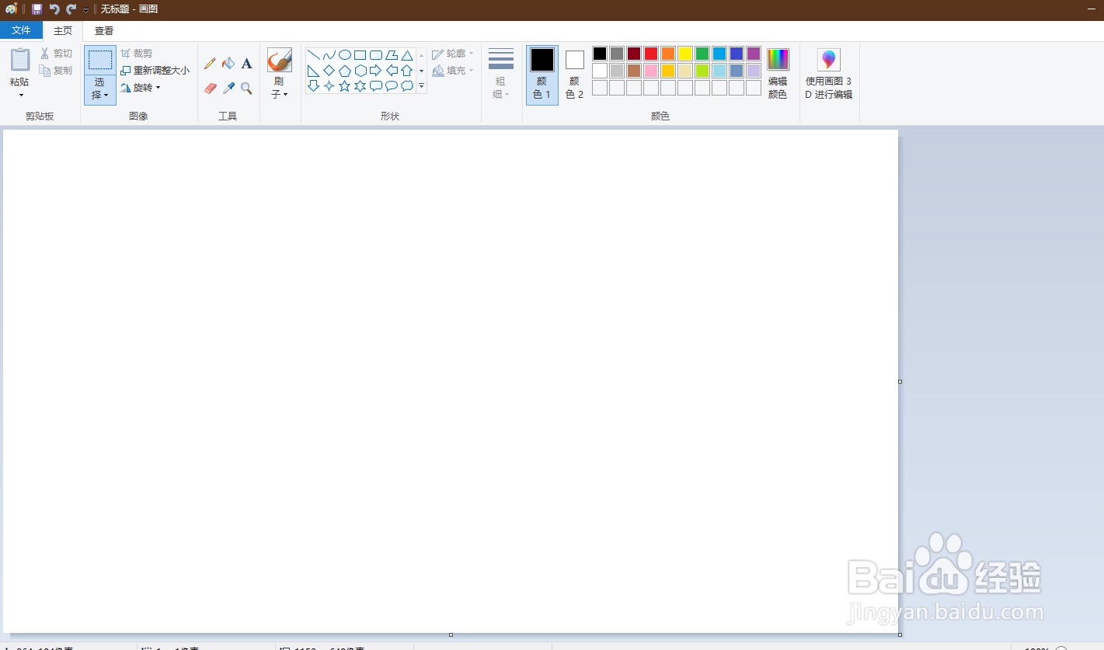1104x650 pixels.
Task: Activate 颜色 2 (Color 2) swatch
Action: (x=575, y=75)
